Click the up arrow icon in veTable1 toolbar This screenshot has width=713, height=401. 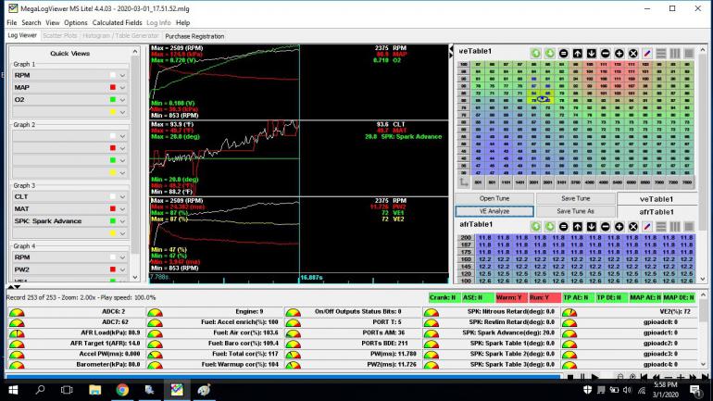577,54
